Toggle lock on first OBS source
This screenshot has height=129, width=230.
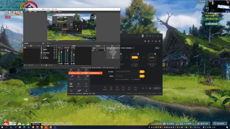point(56,48)
